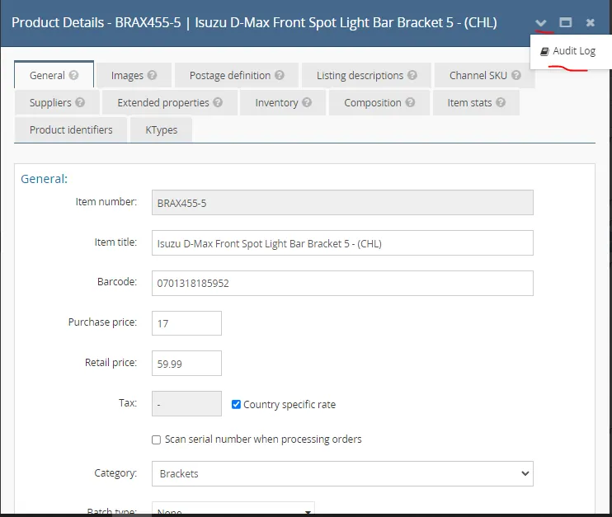The height and width of the screenshot is (517, 612).
Task: Close the Product Details dialog
Action: click(591, 22)
